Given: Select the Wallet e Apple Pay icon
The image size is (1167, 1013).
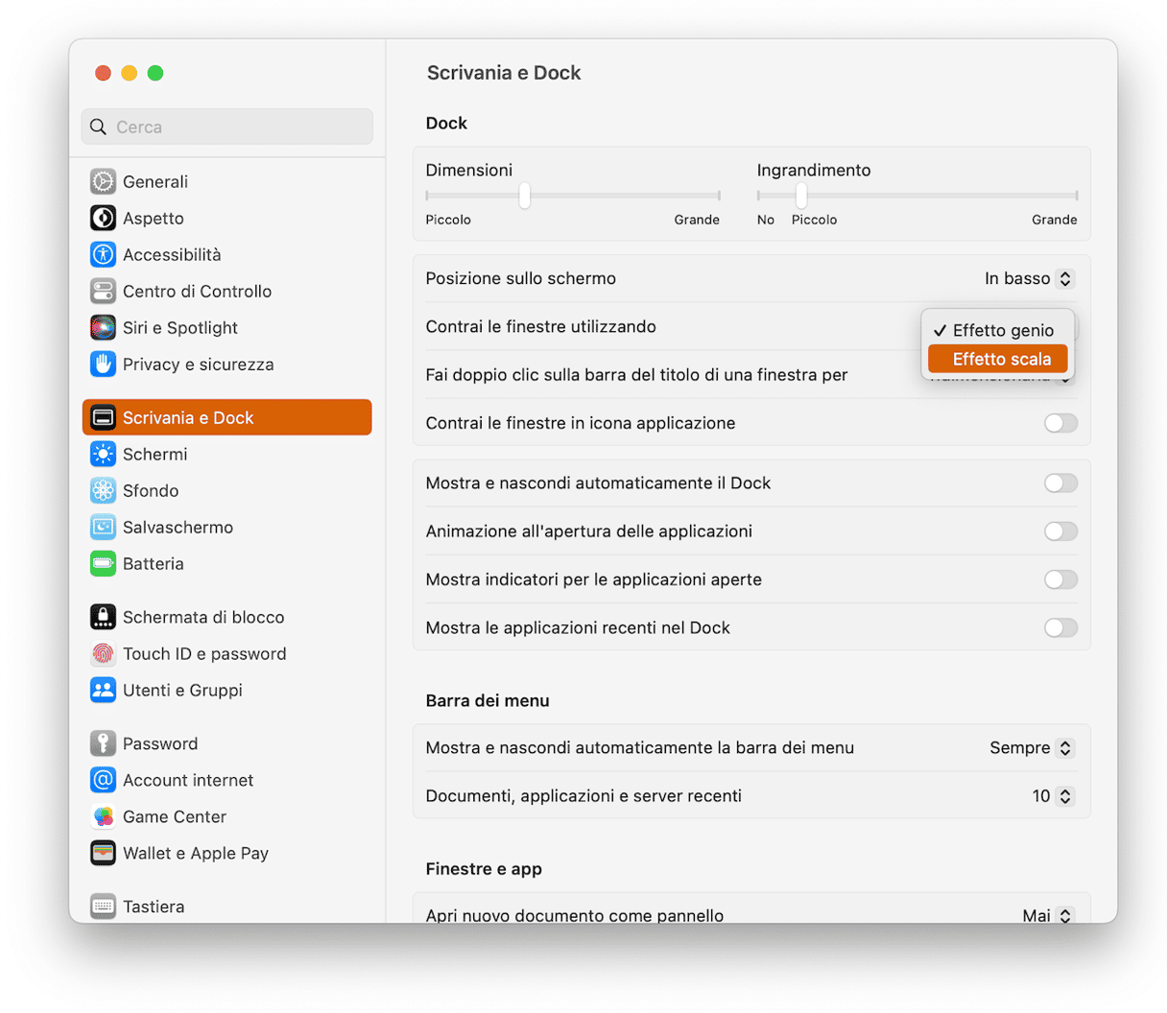Looking at the screenshot, I should (103, 853).
